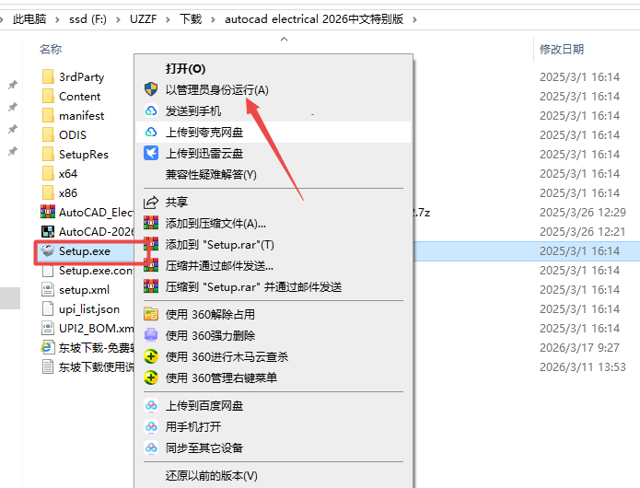This screenshot has height=488, width=640.
Task: Click the 上传到百度网盘 icon
Action: tap(151, 406)
